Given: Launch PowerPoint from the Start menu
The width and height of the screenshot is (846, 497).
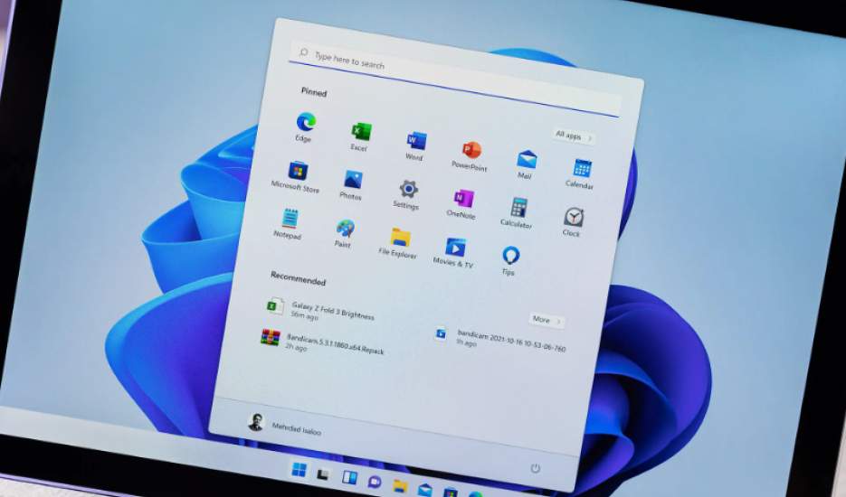Looking at the screenshot, I should (471, 150).
